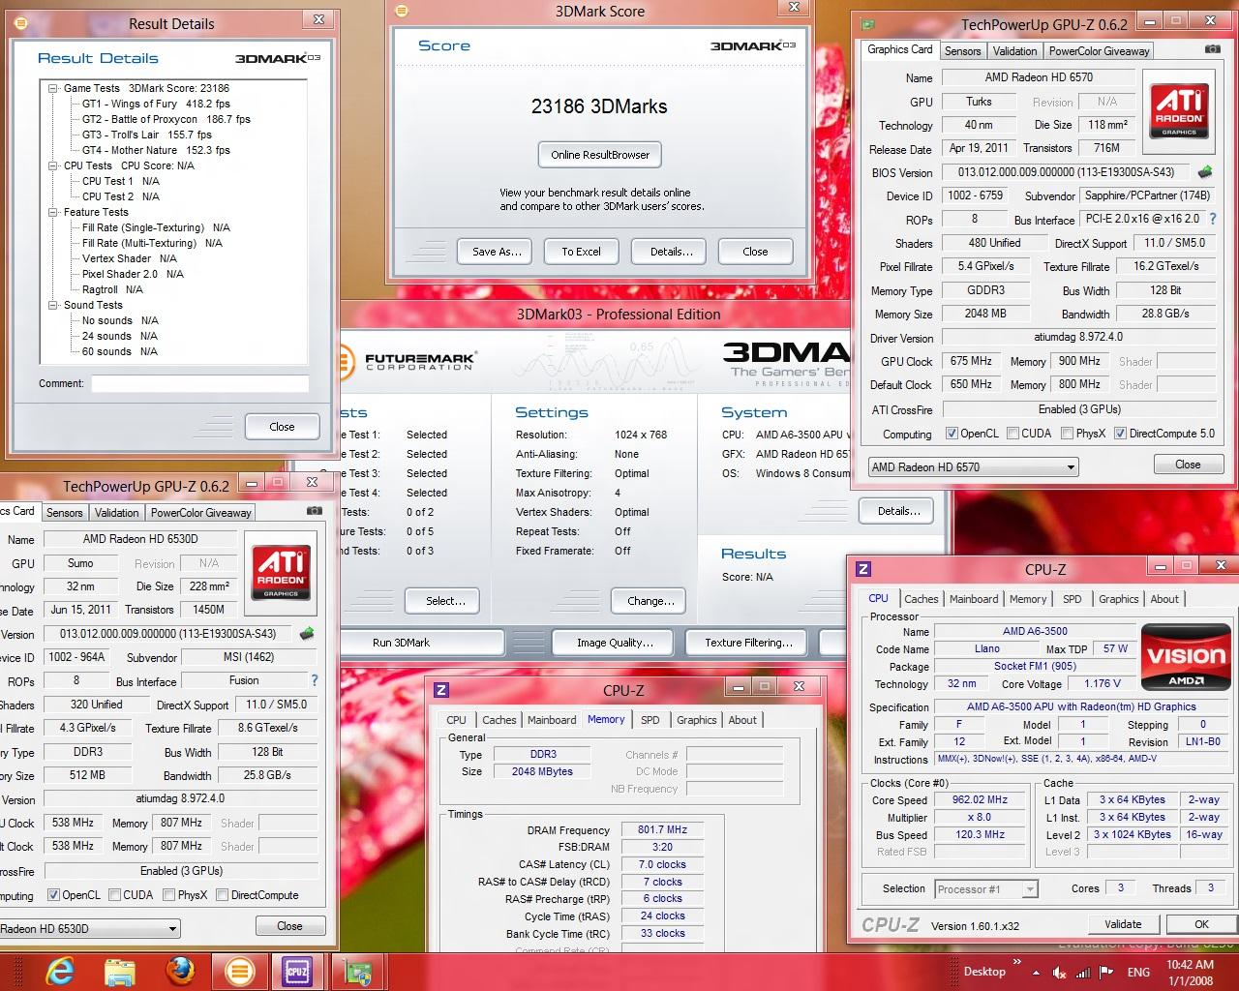
Task: Collapse Sound Tests tree node
Action: (x=53, y=305)
